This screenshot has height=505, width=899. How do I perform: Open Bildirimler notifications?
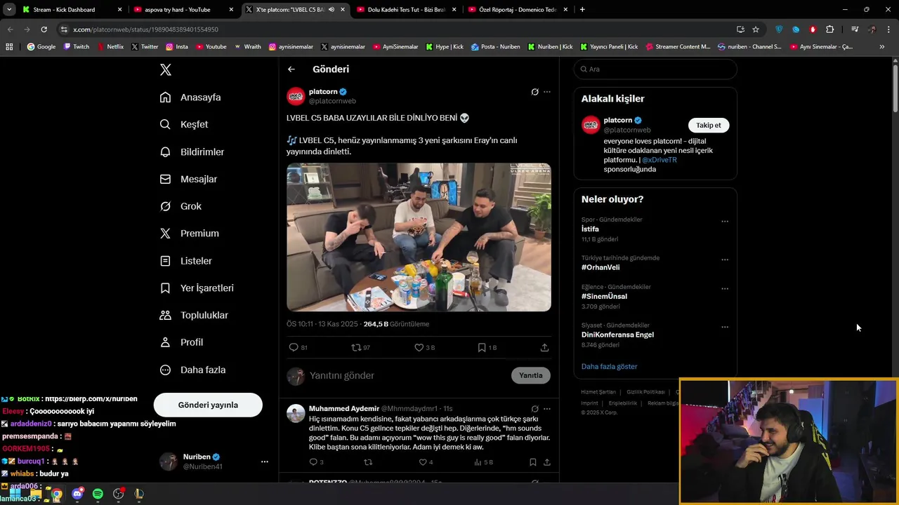tap(192, 151)
